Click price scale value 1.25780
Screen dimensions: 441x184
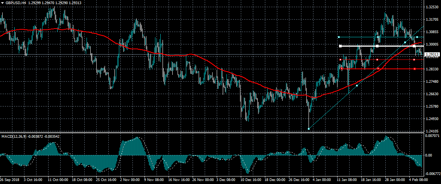[x=432, y=106]
